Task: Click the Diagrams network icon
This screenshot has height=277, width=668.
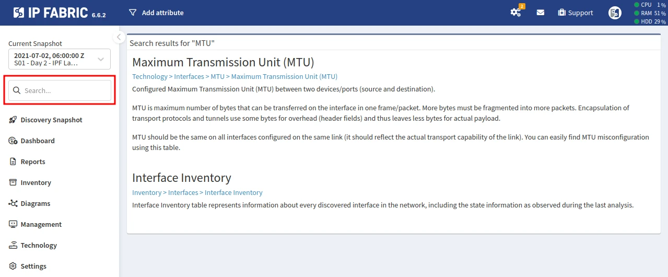Action: 13,203
